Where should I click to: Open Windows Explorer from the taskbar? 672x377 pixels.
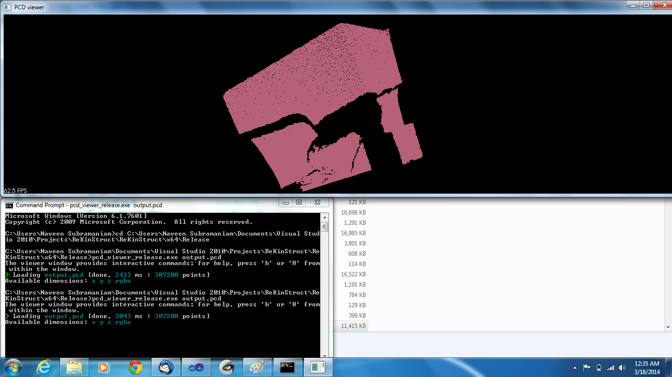pos(74,367)
